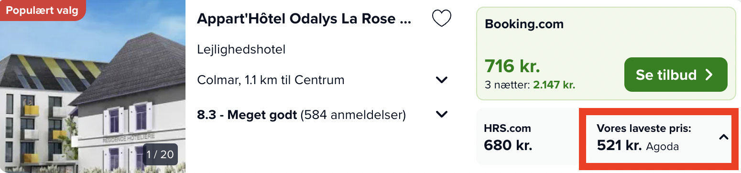
Task: Save hotel with the heart icon
Action: [x=441, y=19]
